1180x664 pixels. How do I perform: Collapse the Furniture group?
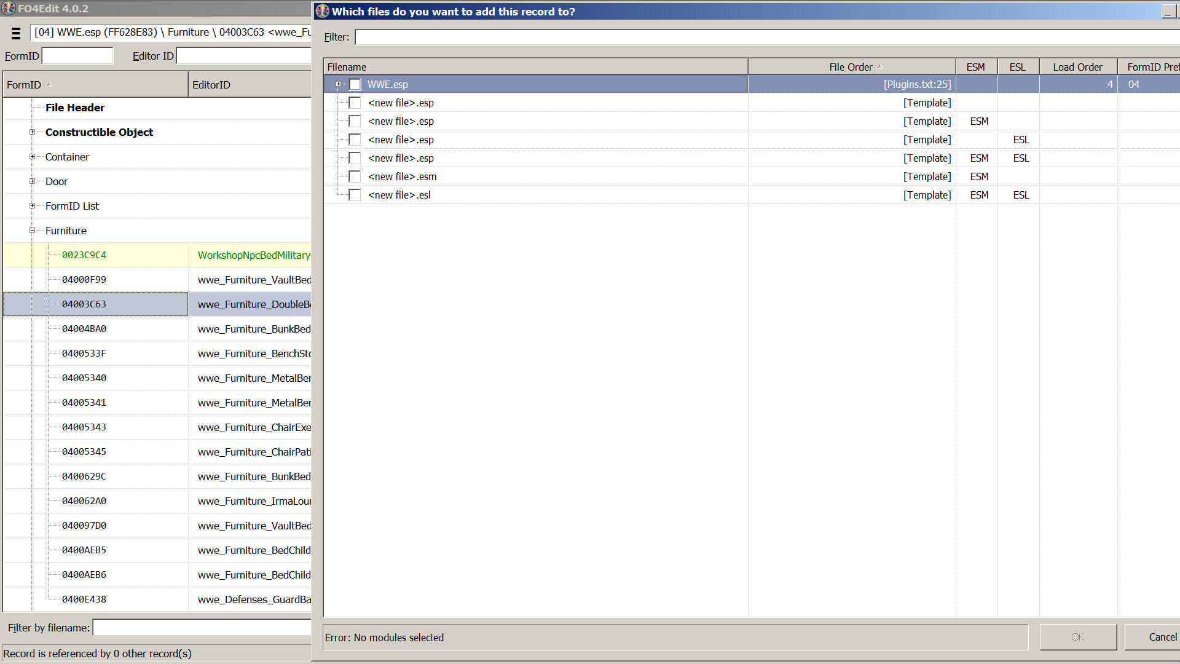tap(32, 231)
